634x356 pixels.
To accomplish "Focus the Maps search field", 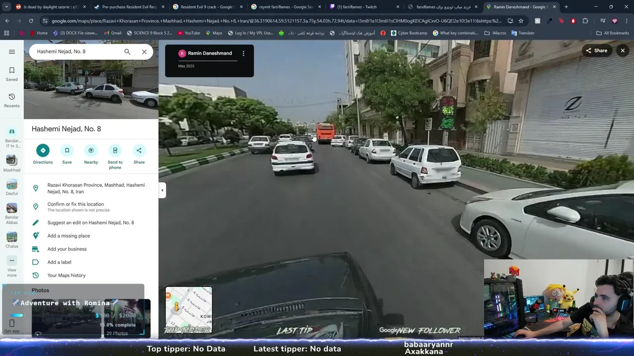I will pos(77,51).
